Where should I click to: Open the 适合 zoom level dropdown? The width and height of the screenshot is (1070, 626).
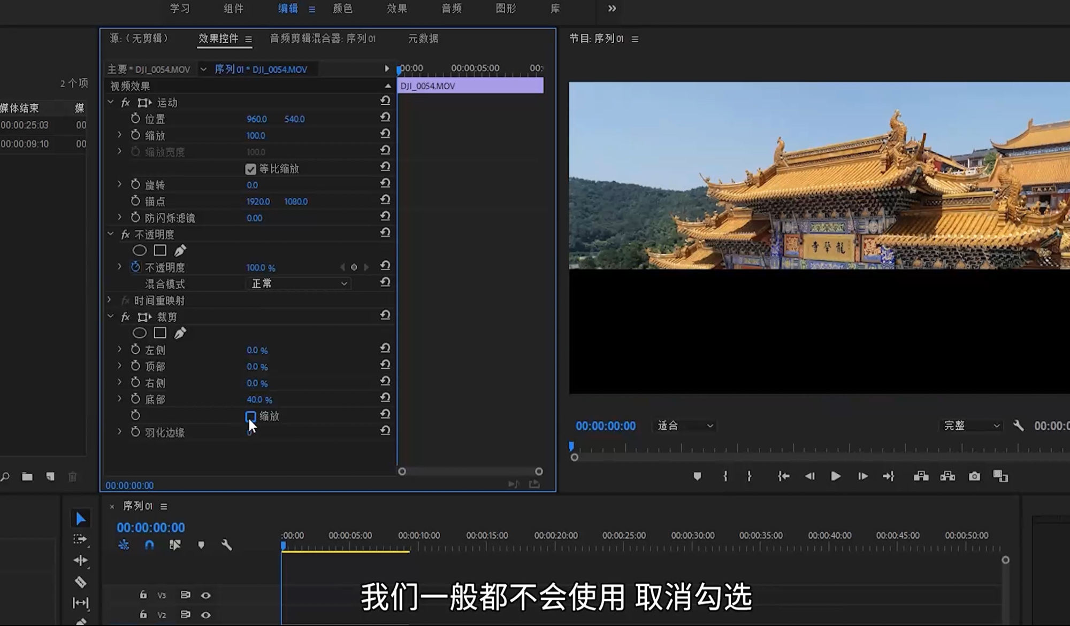(685, 426)
